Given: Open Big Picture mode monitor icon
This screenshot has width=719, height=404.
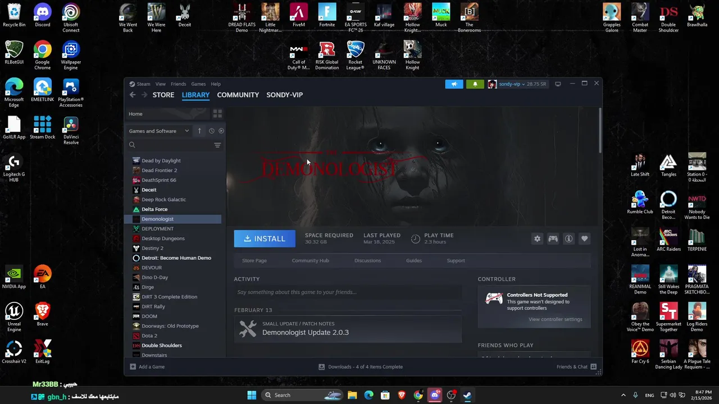Looking at the screenshot, I should (x=558, y=84).
